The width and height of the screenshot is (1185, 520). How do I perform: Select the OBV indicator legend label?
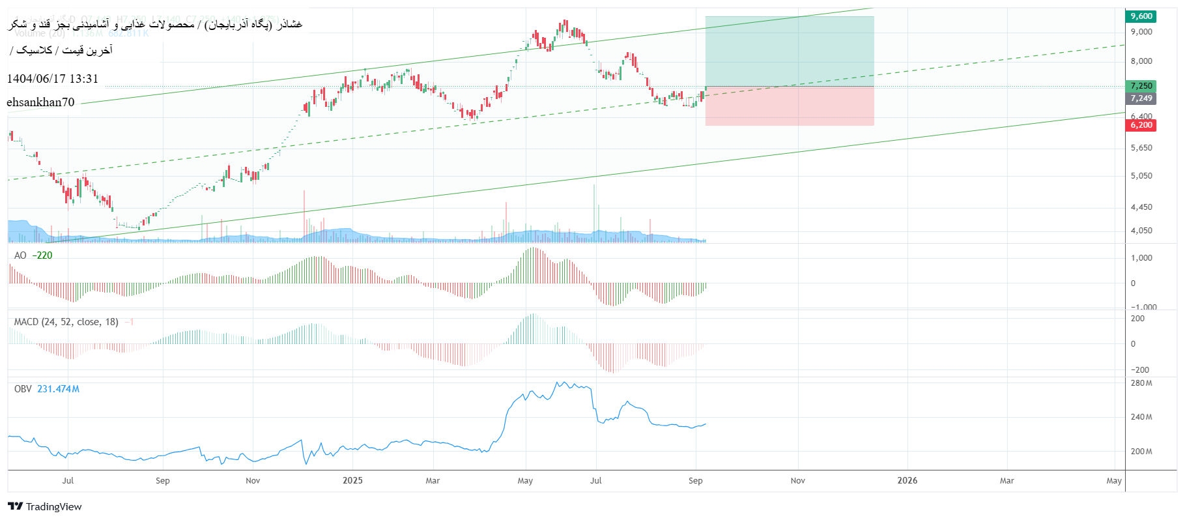[x=23, y=389]
